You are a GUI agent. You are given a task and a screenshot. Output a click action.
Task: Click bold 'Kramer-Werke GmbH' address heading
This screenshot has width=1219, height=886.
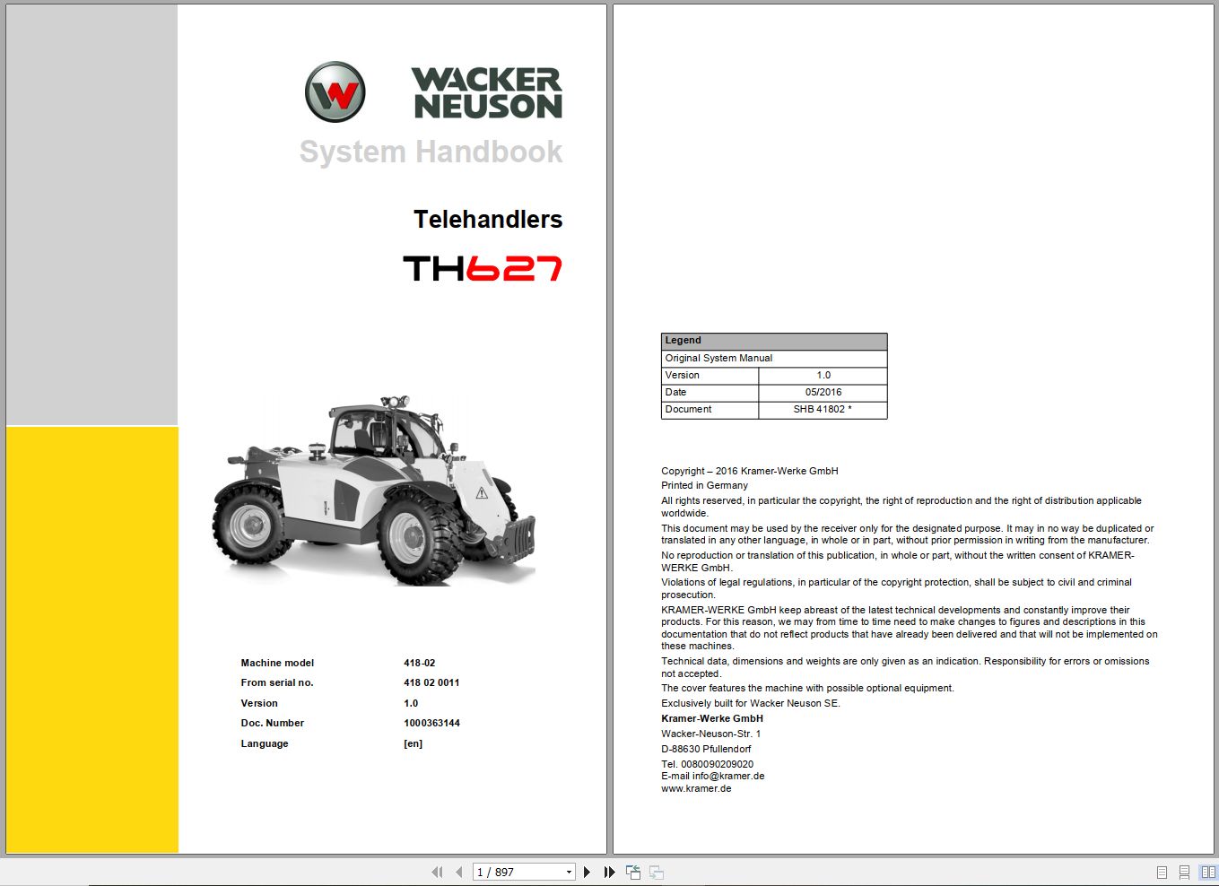point(712,718)
